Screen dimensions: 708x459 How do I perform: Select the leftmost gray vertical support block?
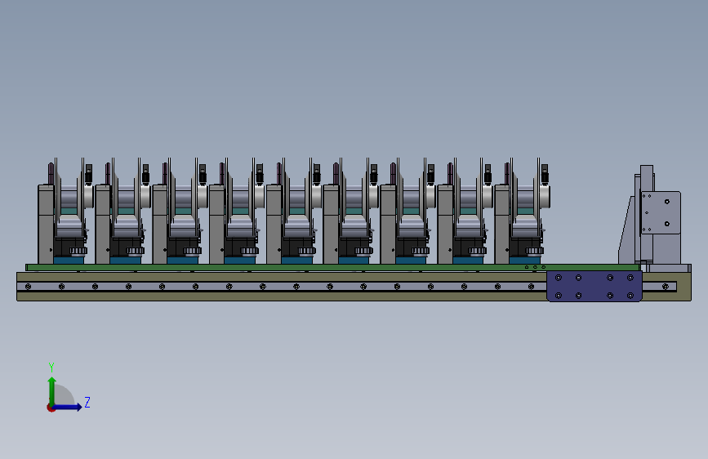tap(46, 224)
